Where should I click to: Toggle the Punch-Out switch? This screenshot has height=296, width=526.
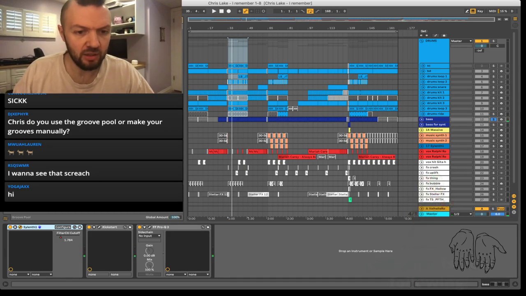click(317, 11)
